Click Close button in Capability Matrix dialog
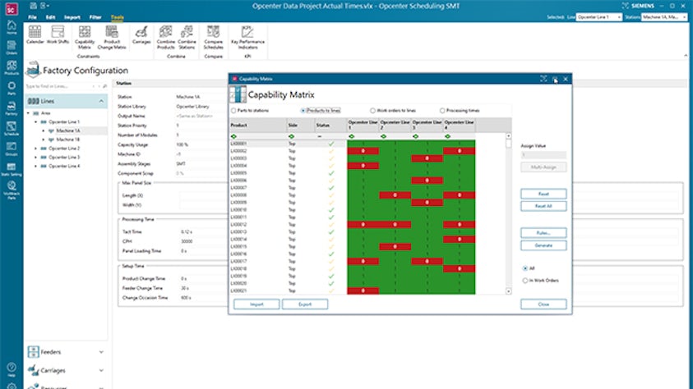 [x=543, y=304]
